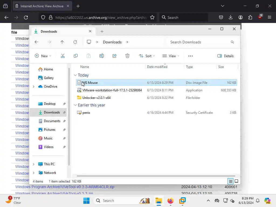276x207 pixels.
Task: Select the Internet Archive browser tab
Action: tap(42, 6)
